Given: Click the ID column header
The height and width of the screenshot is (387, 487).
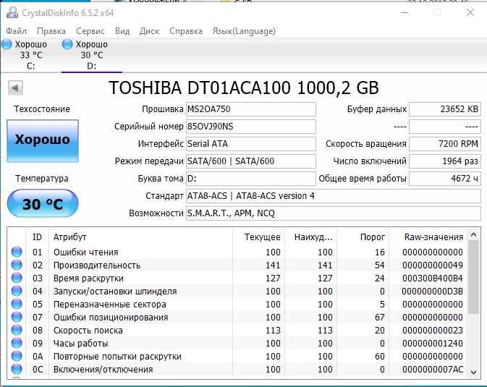Looking at the screenshot, I should tap(37, 237).
